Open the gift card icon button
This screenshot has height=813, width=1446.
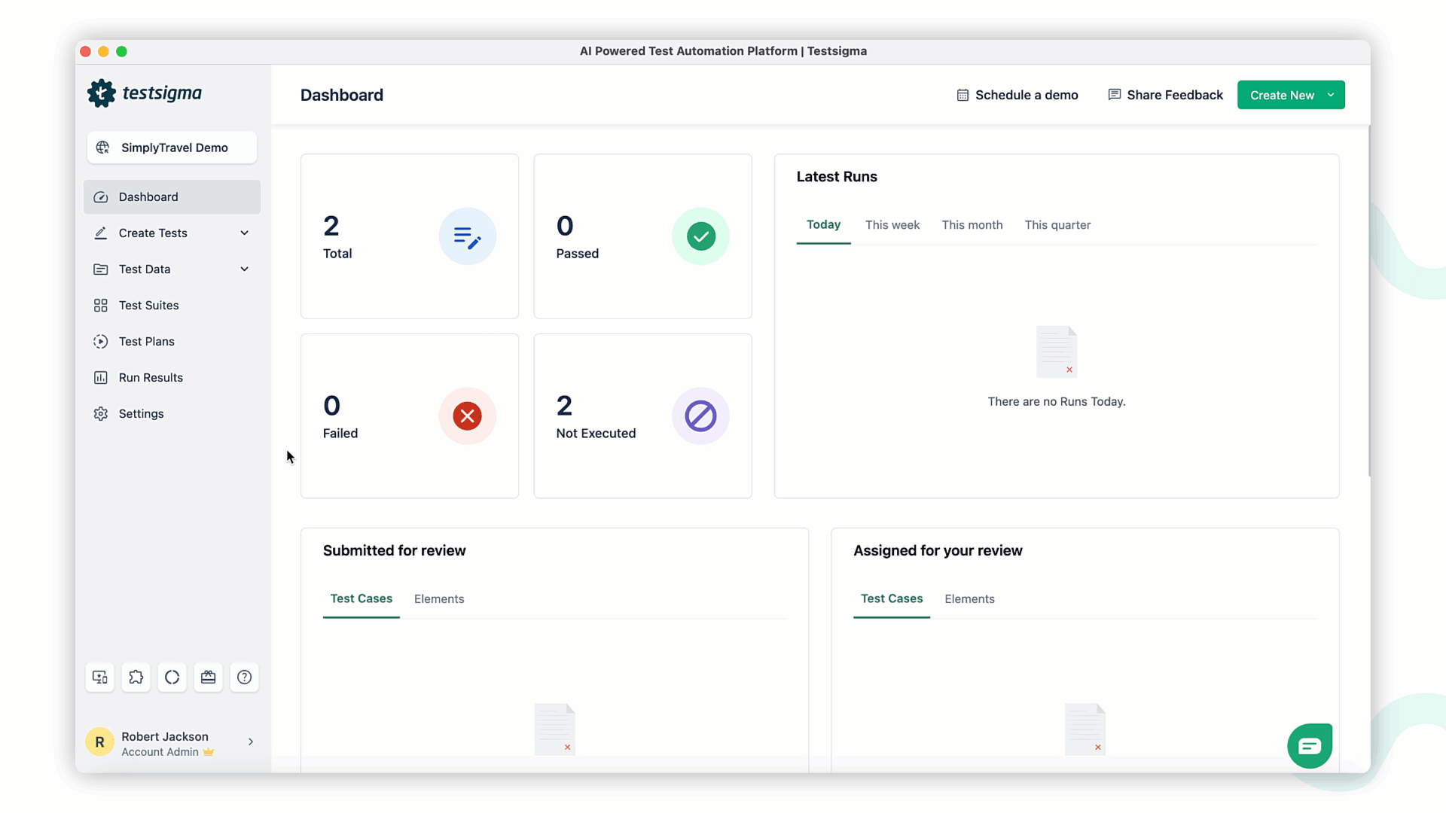[209, 677]
